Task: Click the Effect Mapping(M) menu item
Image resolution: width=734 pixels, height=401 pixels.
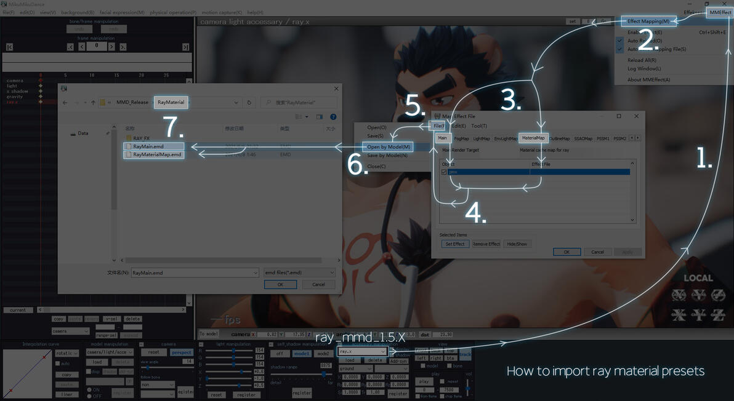Action: click(x=648, y=21)
